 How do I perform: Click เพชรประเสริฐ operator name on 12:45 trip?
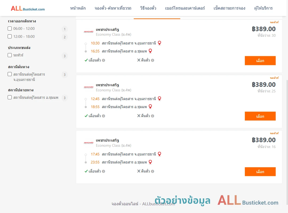tap(107, 85)
